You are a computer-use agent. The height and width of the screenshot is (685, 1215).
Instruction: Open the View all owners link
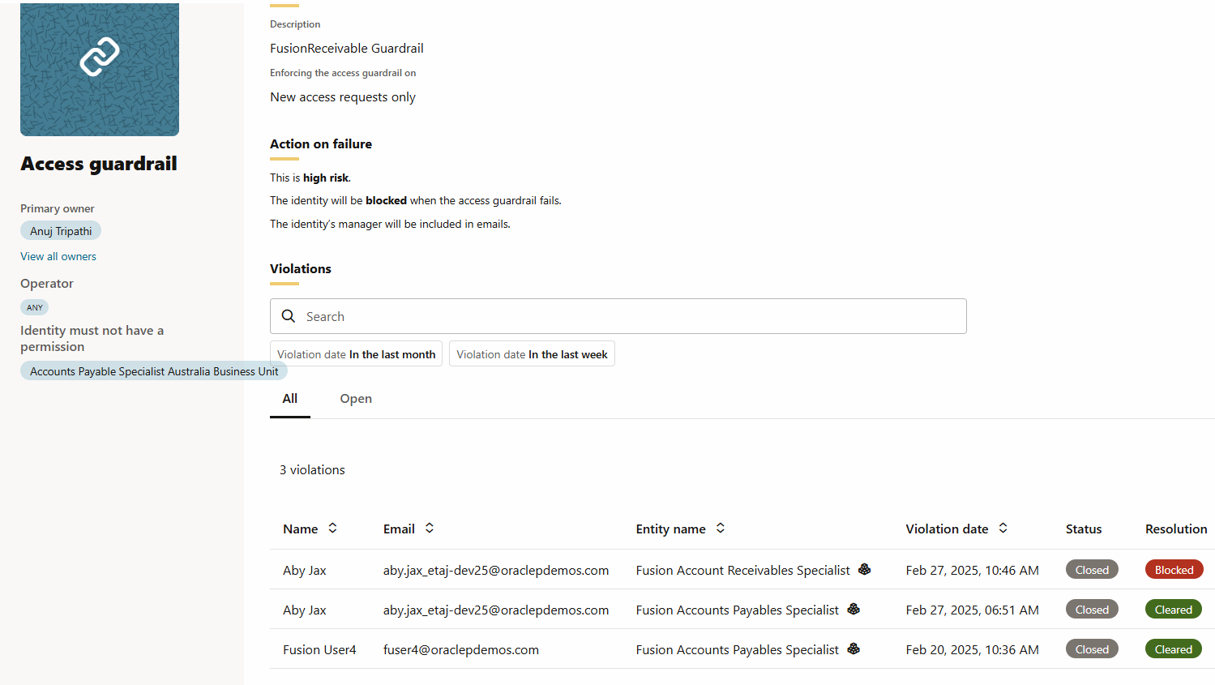tap(58, 256)
